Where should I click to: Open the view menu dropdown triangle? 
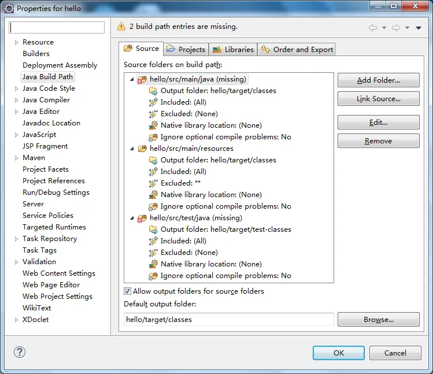419,28
